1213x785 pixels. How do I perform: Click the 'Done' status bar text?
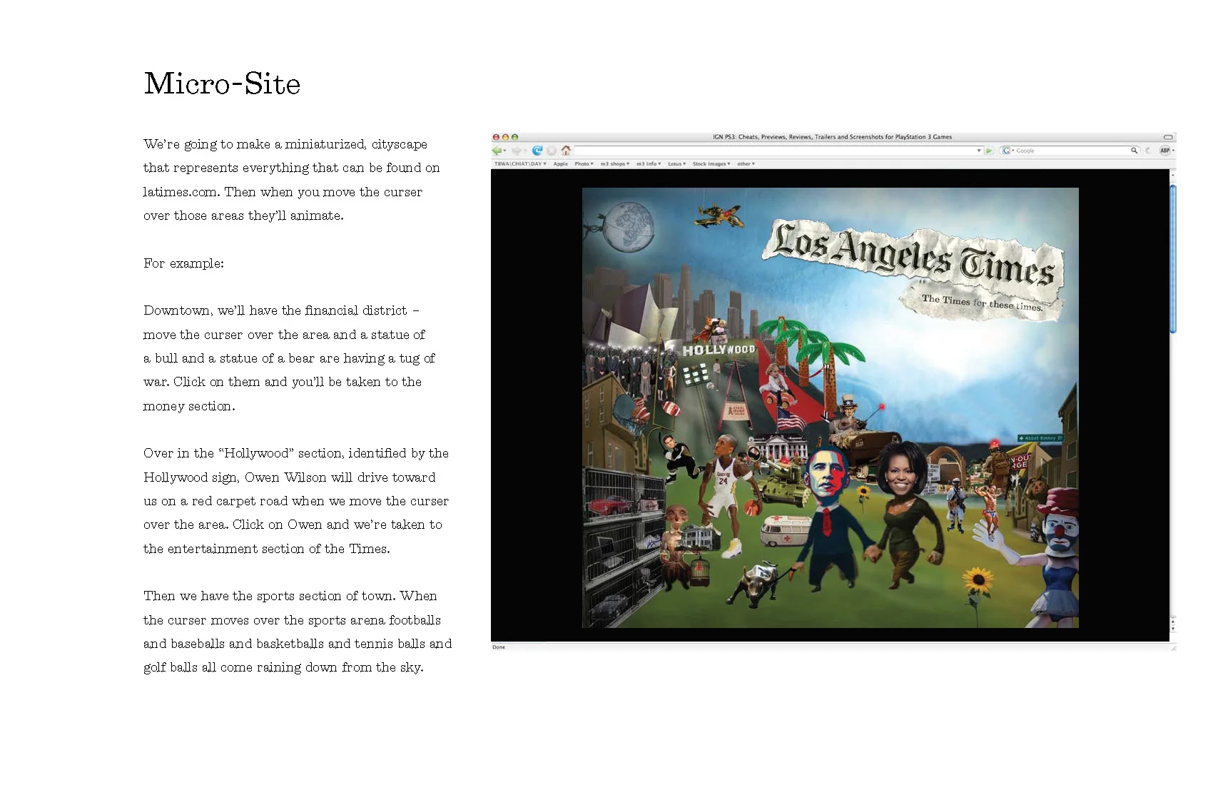click(x=499, y=647)
